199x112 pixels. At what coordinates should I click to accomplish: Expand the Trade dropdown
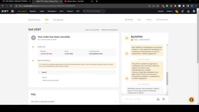(42, 11)
